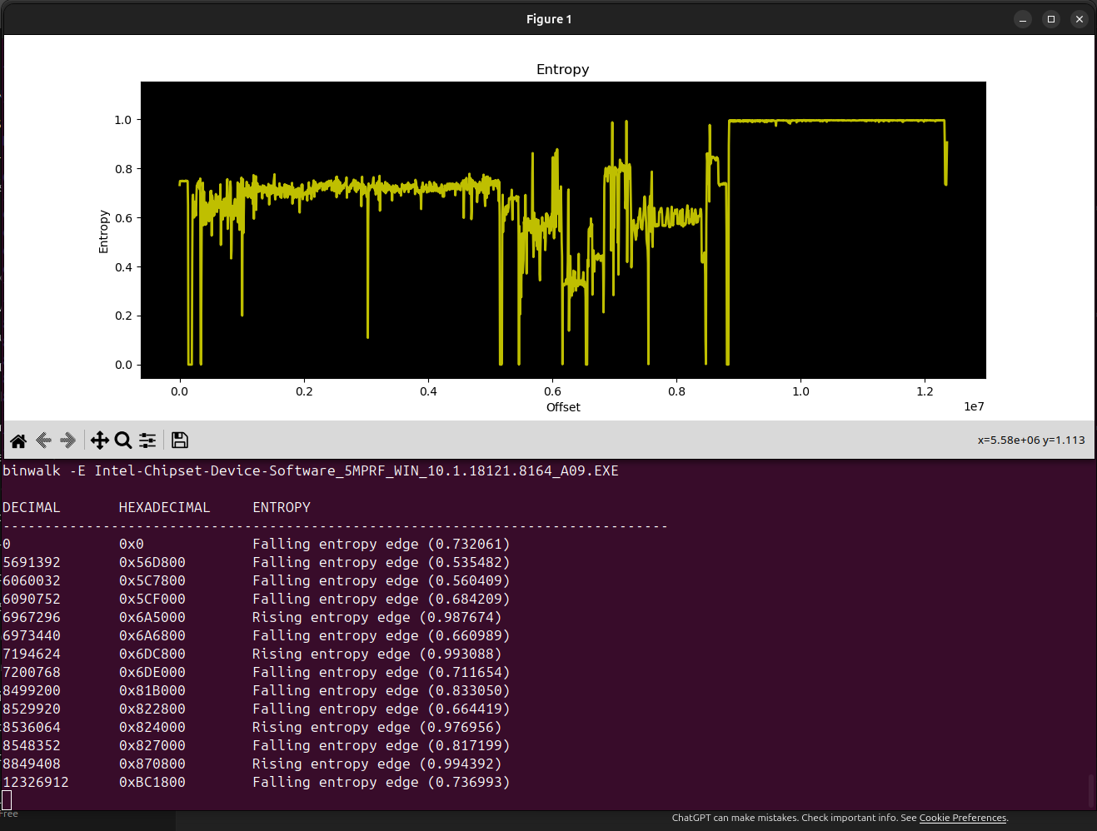
Task: Click Falling entropy edge (0.833050) entry
Action: click(381, 690)
